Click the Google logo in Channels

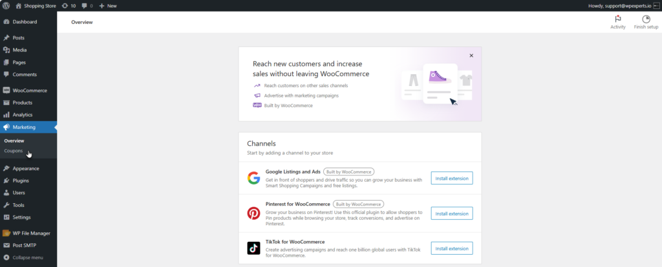(253, 178)
